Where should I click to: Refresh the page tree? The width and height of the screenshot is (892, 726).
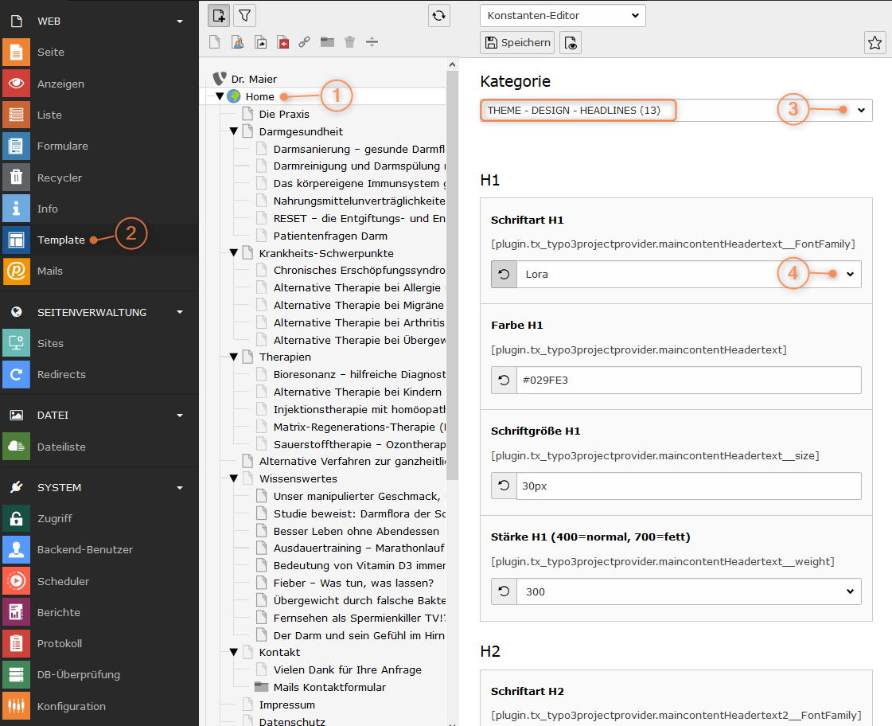pyautogui.click(x=438, y=15)
